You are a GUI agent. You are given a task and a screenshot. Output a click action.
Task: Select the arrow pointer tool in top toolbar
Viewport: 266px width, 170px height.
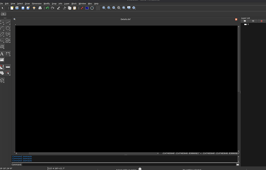pos(3,8)
